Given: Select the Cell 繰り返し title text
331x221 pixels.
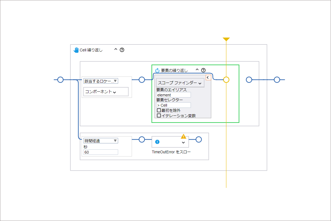Looking at the screenshot, I should (x=91, y=50).
